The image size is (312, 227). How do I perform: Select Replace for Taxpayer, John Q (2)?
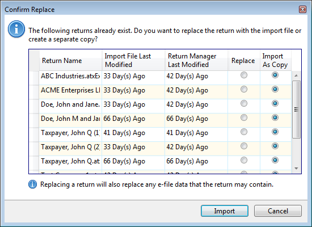[244, 146]
